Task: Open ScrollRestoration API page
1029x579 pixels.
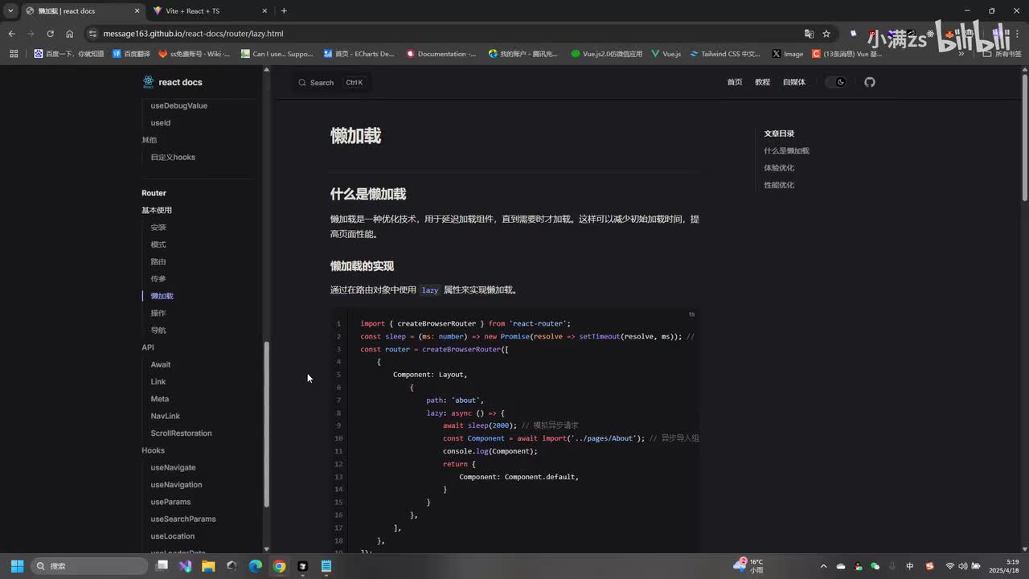Action: (x=182, y=433)
